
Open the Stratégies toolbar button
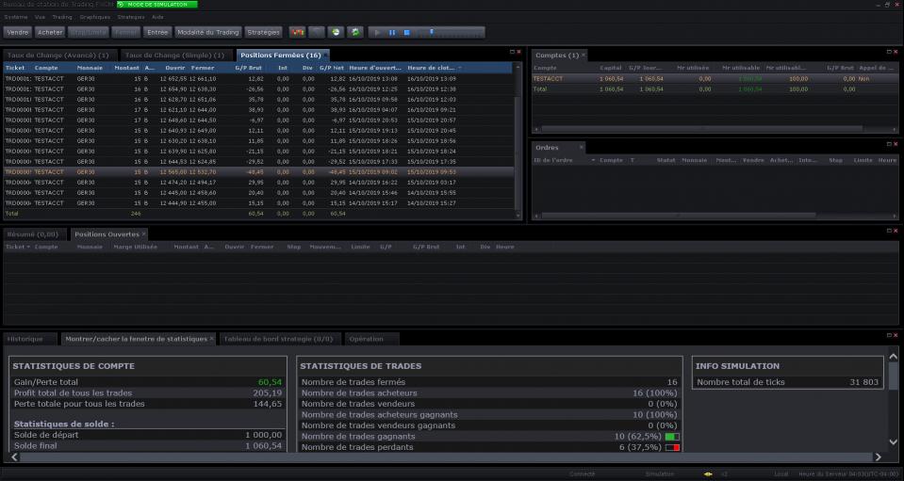(x=263, y=32)
